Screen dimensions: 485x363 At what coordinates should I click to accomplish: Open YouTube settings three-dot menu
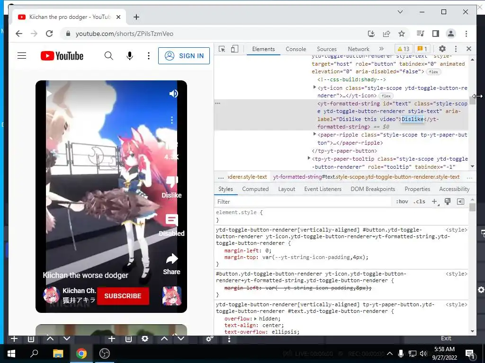(x=149, y=56)
